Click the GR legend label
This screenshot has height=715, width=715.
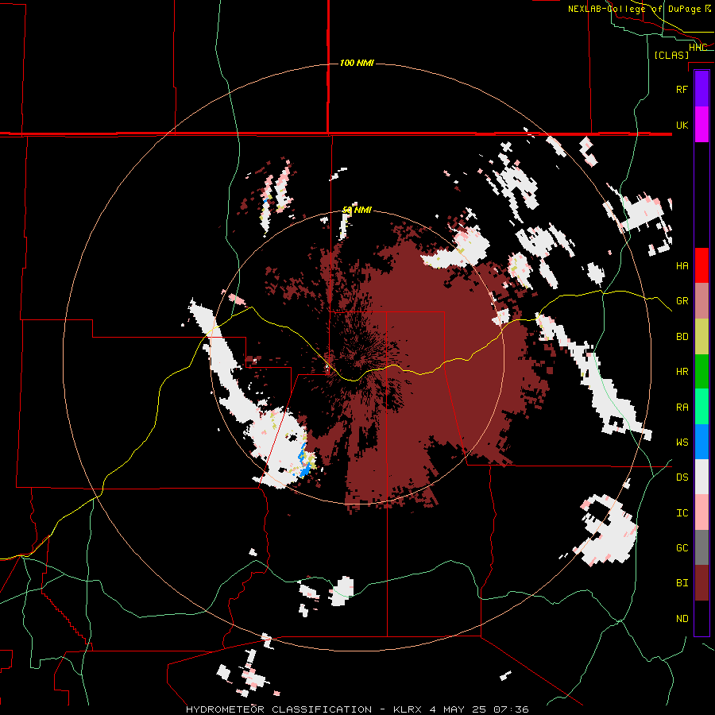point(682,301)
